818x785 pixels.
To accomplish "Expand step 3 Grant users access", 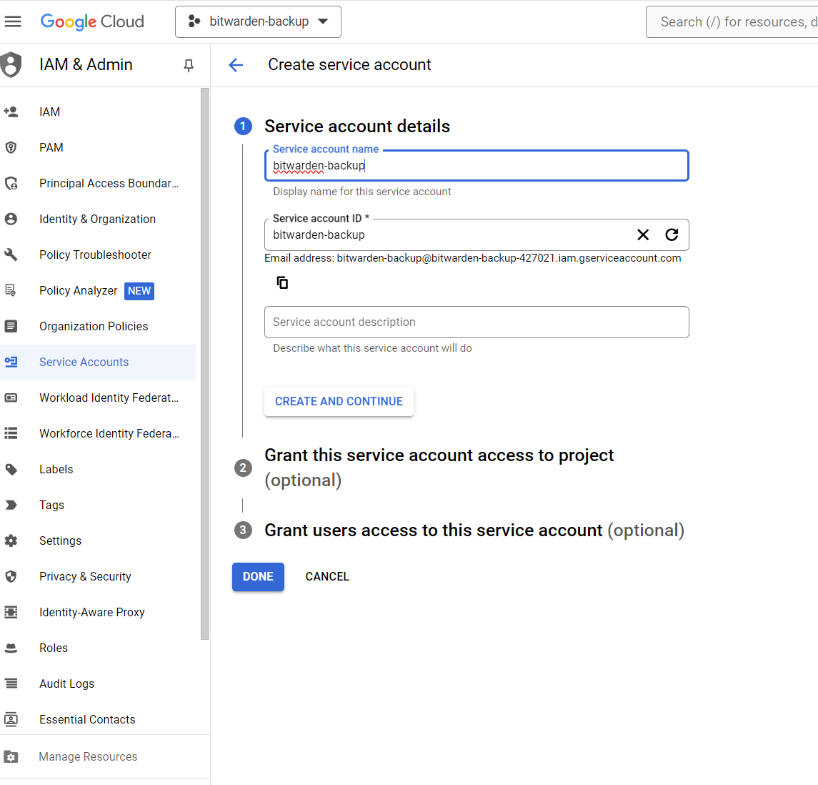I will coord(474,530).
